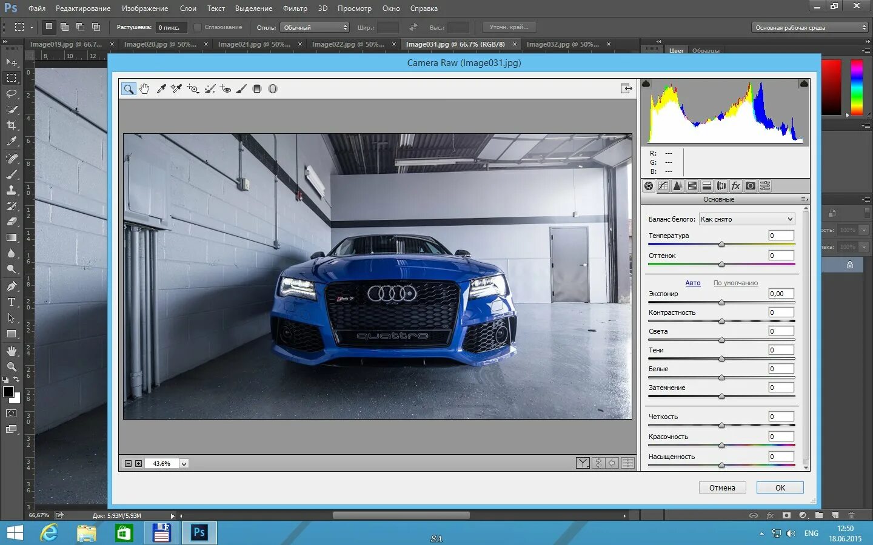Toggle the highlight clipping warning
This screenshot has width=873, height=545.
pyautogui.click(x=804, y=84)
